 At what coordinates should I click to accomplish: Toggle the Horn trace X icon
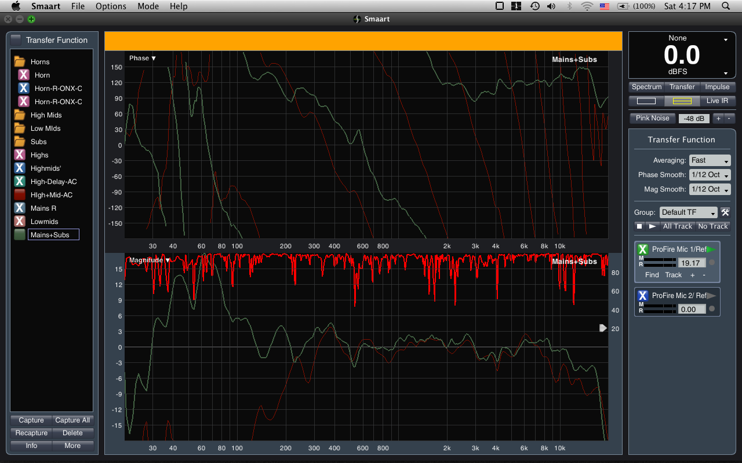coord(23,75)
